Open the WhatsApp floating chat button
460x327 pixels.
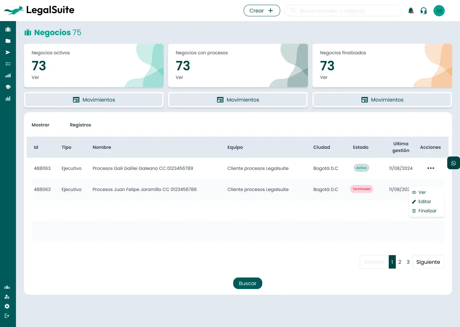(x=453, y=163)
